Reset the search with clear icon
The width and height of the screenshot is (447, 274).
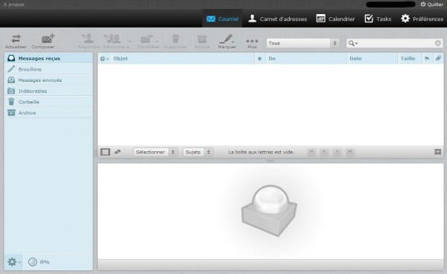pos(438,43)
